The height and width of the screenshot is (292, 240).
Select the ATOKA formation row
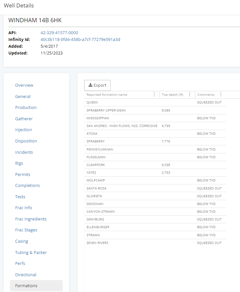tap(155, 134)
